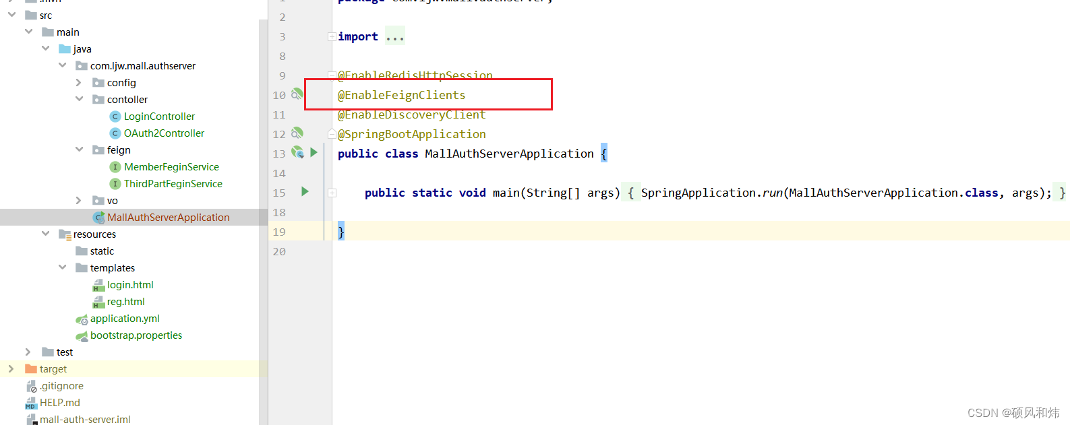Click the application.yml Spring config icon
The height and width of the screenshot is (425, 1070).
[x=82, y=319]
